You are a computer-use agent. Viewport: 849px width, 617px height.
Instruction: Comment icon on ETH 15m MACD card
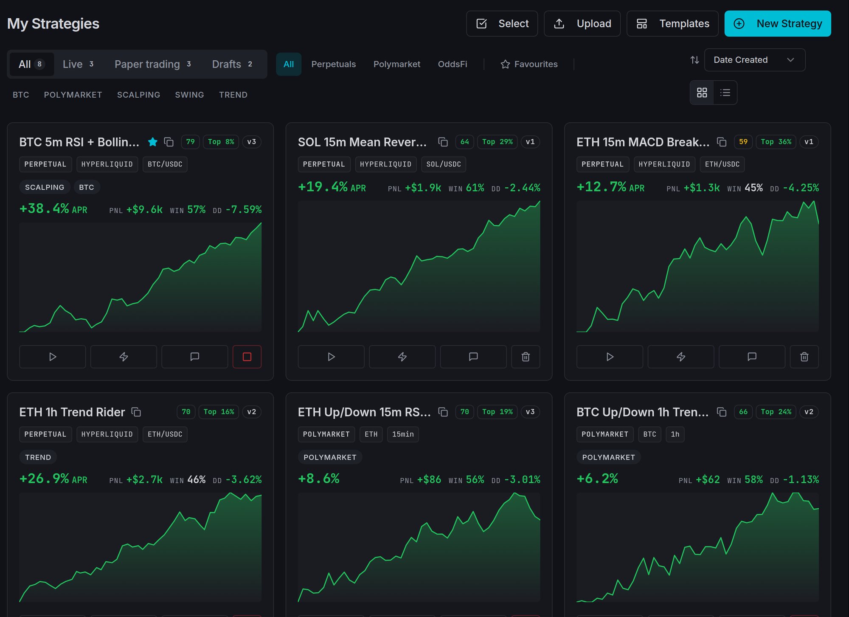(x=752, y=357)
